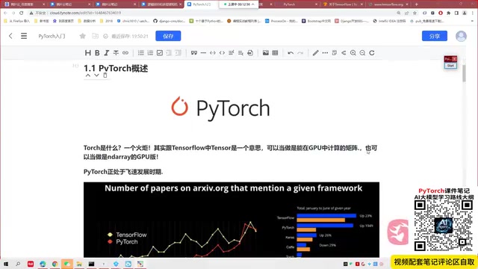The image size is (478, 269).
Task: Open Chrome from the taskbar
Action: coord(55,264)
